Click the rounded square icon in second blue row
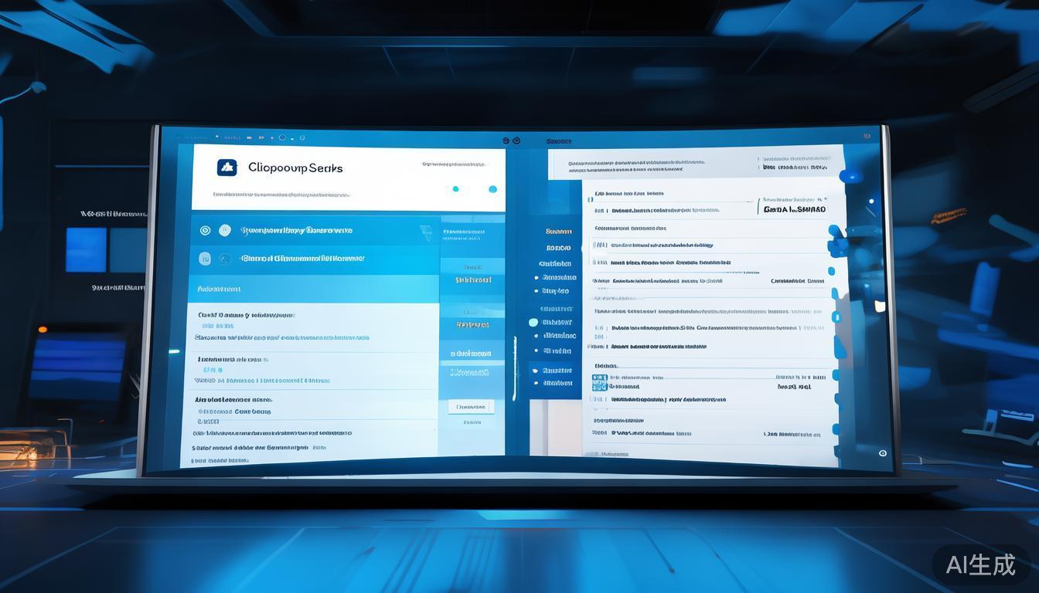 coord(205,259)
